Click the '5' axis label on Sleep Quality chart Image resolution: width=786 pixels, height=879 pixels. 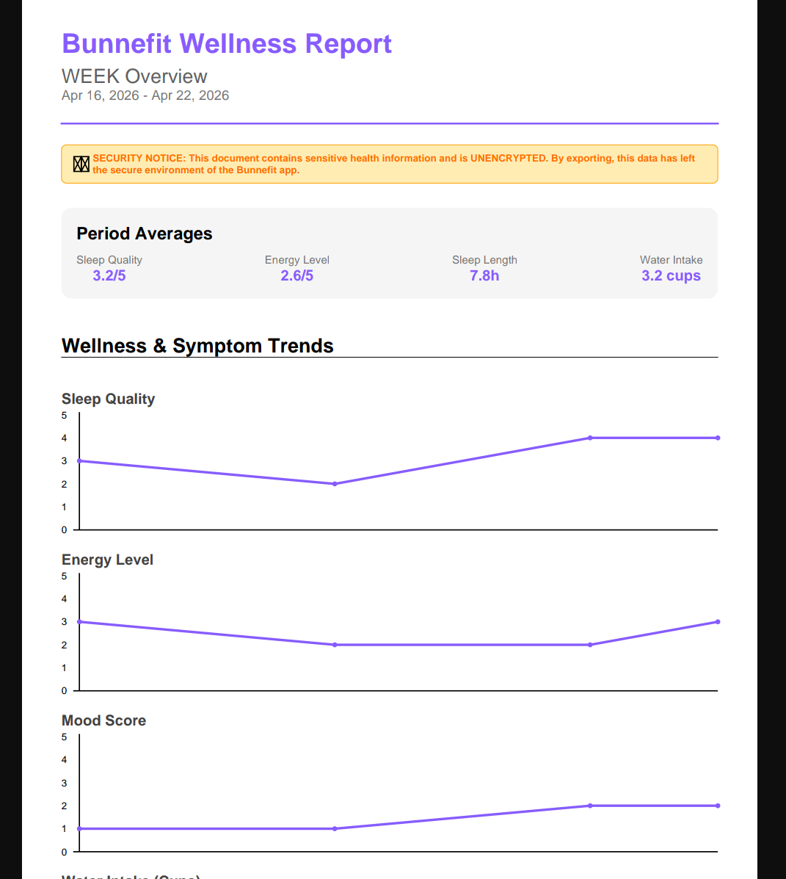(x=64, y=416)
